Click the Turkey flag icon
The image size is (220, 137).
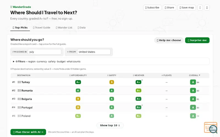click(x=19, y=82)
